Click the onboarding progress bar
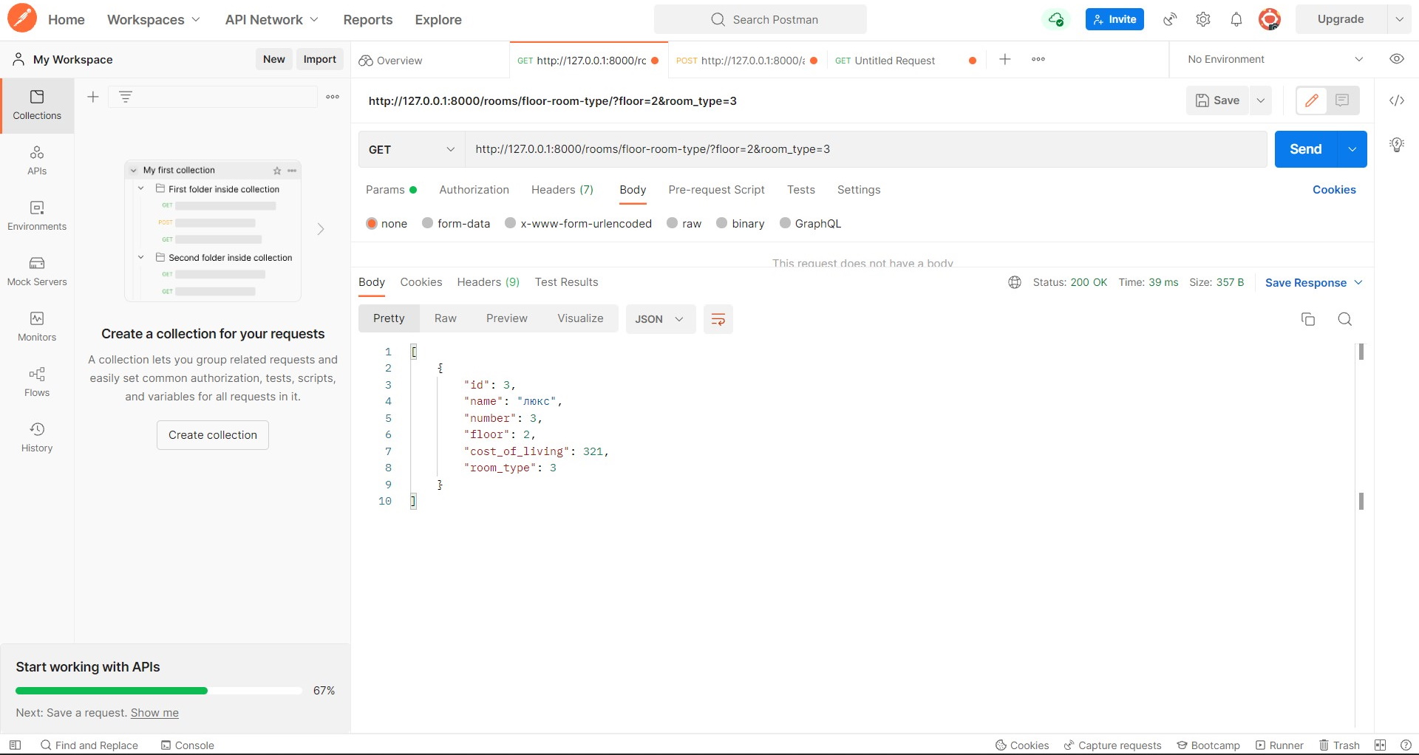 (157, 691)
